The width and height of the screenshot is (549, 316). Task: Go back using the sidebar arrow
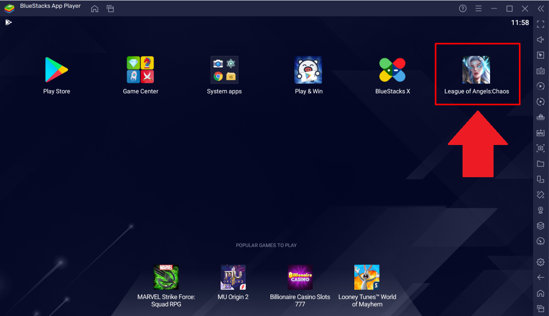(x=540, y=278)
